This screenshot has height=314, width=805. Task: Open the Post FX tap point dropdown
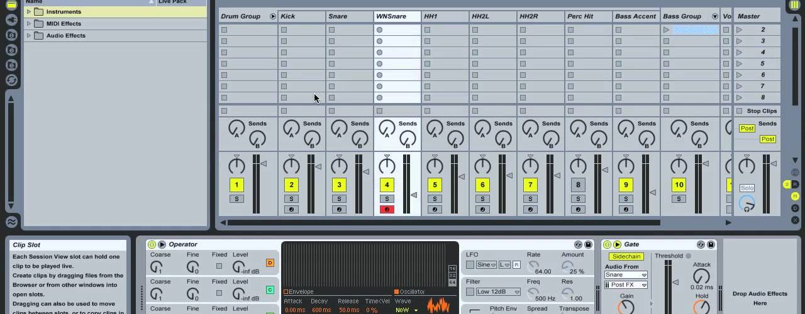(x=626, y=285)
